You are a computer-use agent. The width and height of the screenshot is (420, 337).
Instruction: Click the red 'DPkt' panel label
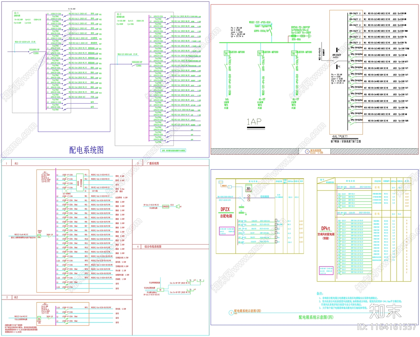tap(325, 228)
